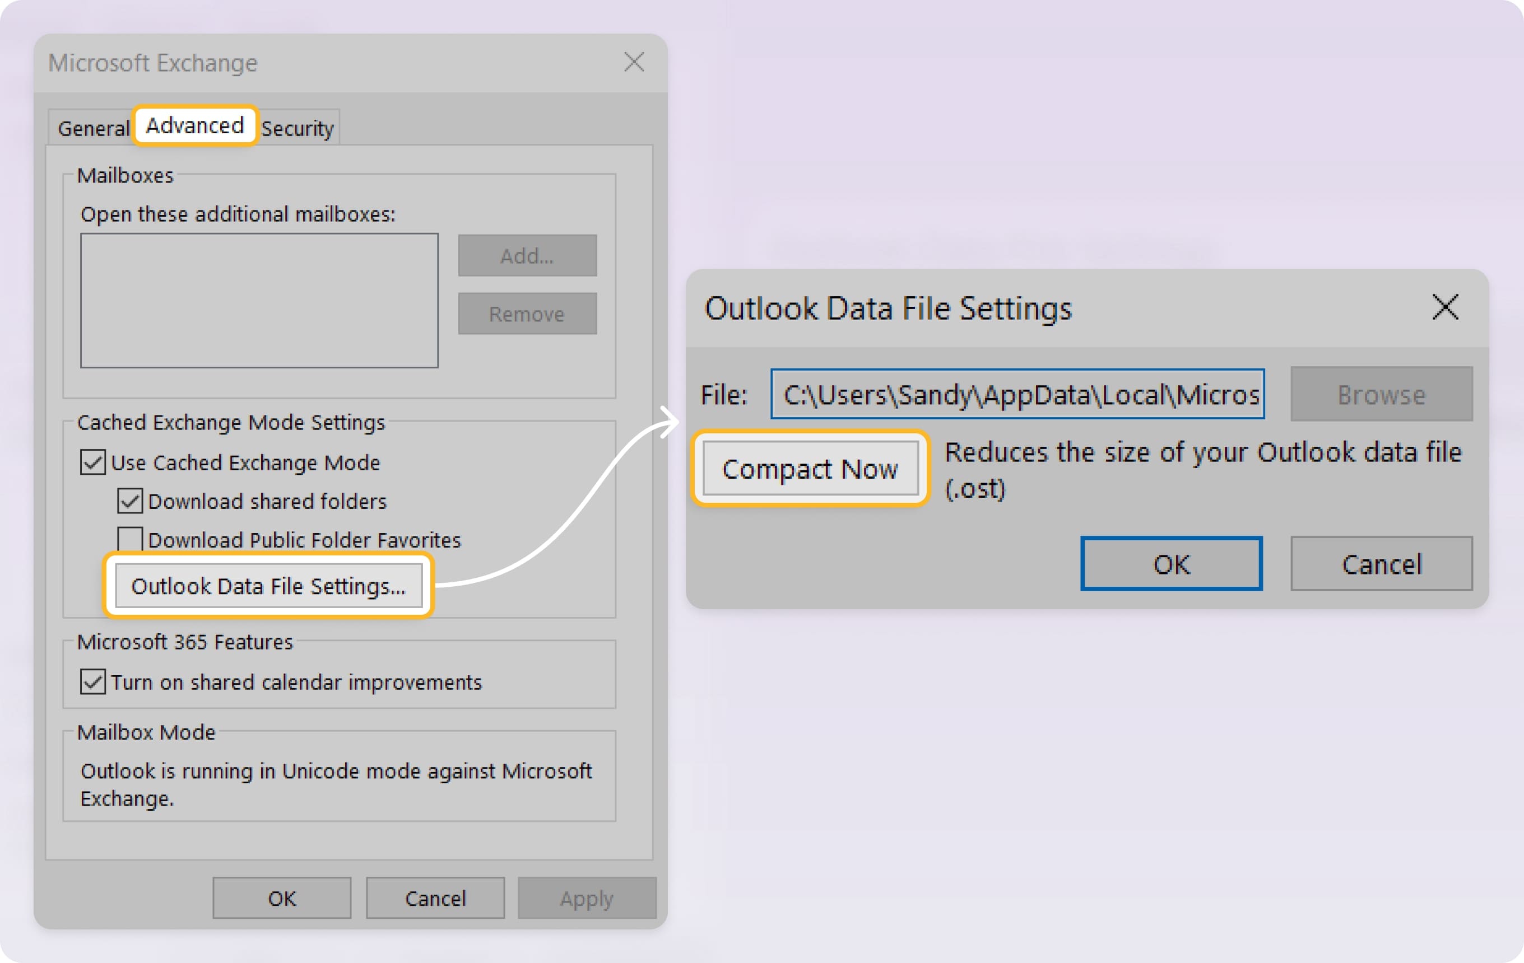Click the Add mailbox button
The height and width of the screenshot is (963, 1524).
point(527,255)
